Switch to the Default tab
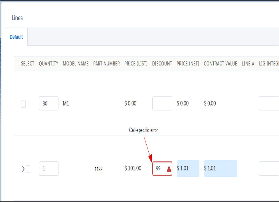The image size is (279, 202). coord(16,37)
